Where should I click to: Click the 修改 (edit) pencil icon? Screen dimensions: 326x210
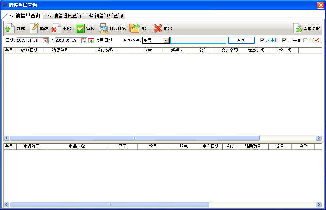tap(34, 28)
